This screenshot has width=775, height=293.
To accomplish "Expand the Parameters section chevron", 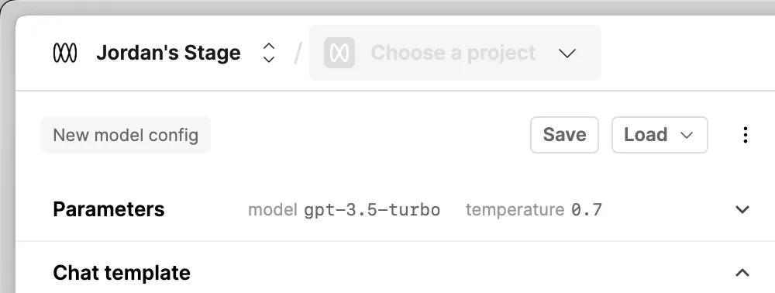I will point(742,209).
